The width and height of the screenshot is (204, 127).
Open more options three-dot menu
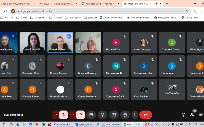click(x=135, y=115)
